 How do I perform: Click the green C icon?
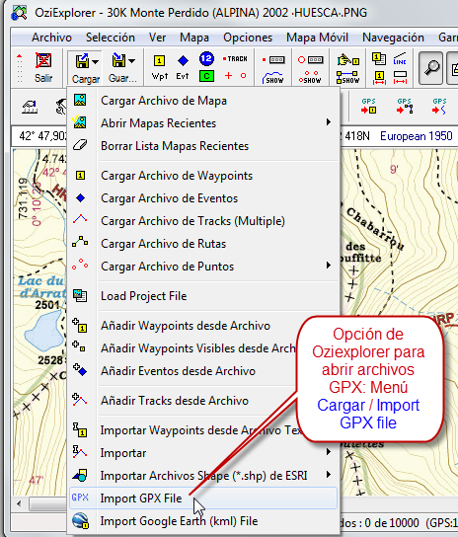[206, 76]
